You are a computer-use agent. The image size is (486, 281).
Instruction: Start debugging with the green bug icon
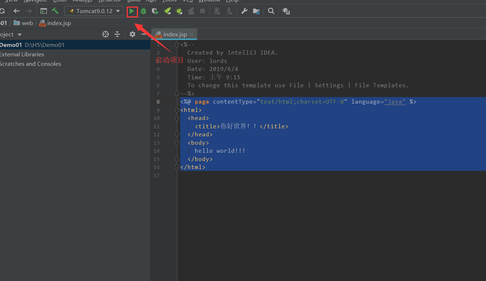[143, 11]
